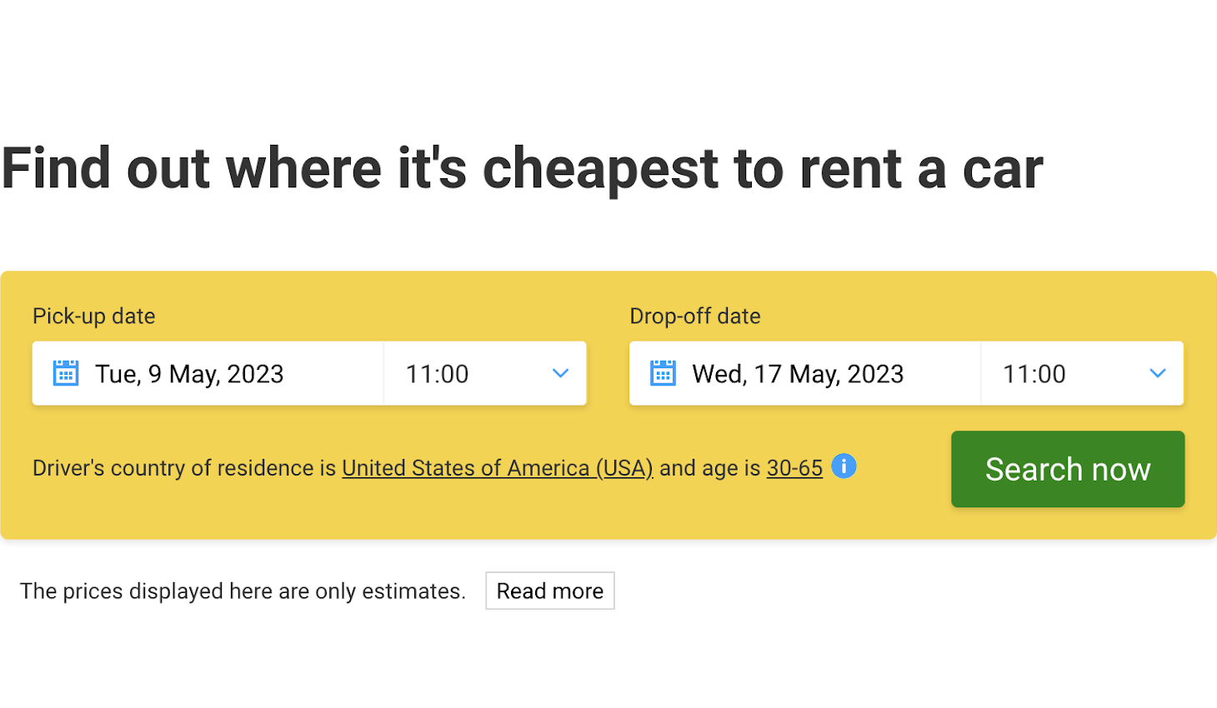The height and width of the screenshot is (708, 1217).
Task: Click the info icon next to driver age
Action: pyautogui.click(x=844, y=467)
